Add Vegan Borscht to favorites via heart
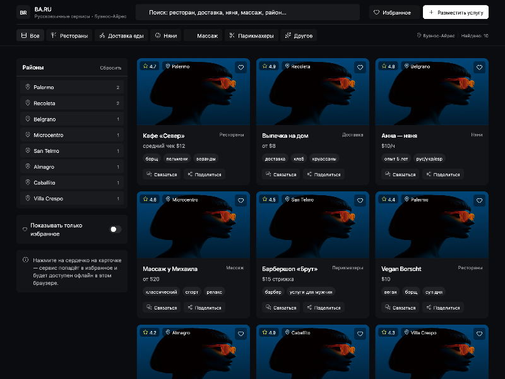Image resolution: width=505 pixels, height=379 pixels. (x=479, y=200)
